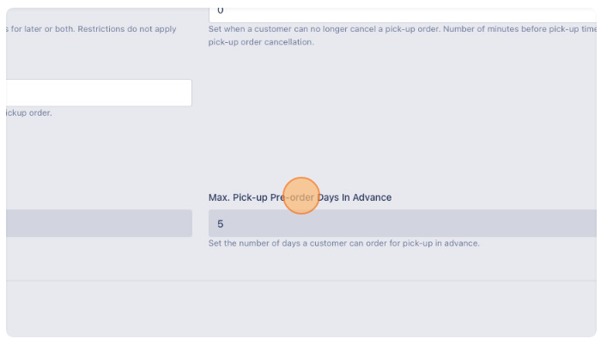Click the "pick-up order cancellation." text line
Viewport: 601px width, 345px height.
[261, 42]
